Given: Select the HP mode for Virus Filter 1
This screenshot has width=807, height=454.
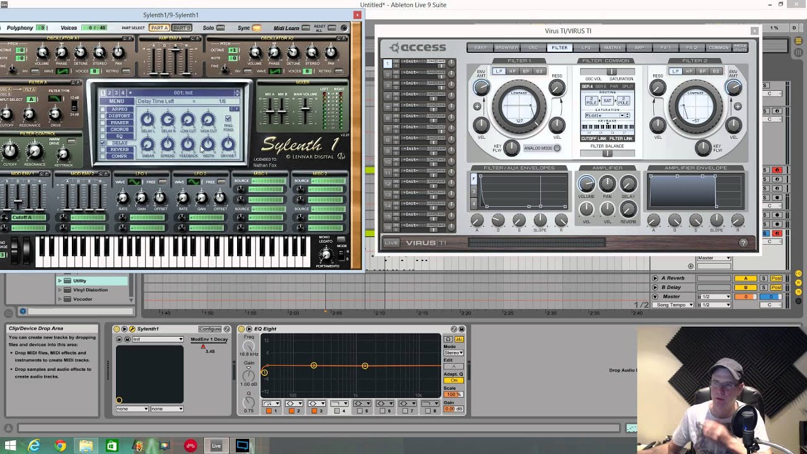Looking at the screenshot, I should pyautogui.click(x=512, y=71).
